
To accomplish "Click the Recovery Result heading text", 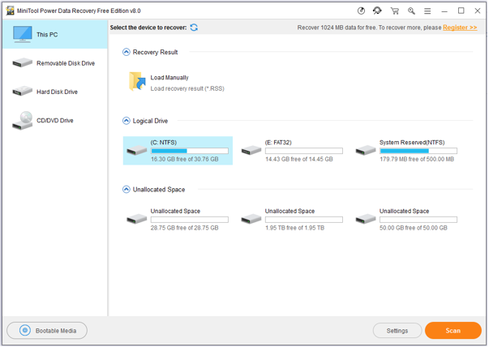I will point(156,52).
